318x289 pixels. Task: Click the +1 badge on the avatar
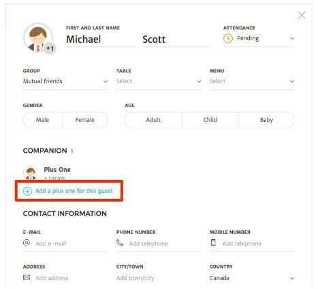coord(50,48)
